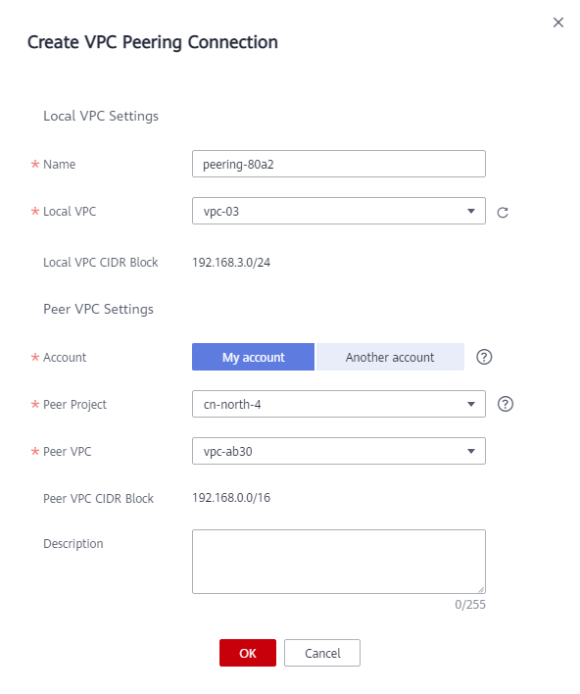Click the 0/255 character counter
Image resolution: width=580 pixels, height=694 pixels.
(470, 605)
